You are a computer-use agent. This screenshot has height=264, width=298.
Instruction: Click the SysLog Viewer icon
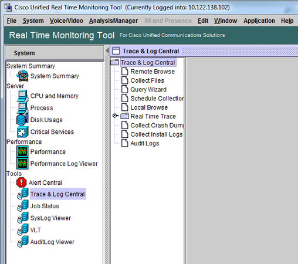(23, 218)
